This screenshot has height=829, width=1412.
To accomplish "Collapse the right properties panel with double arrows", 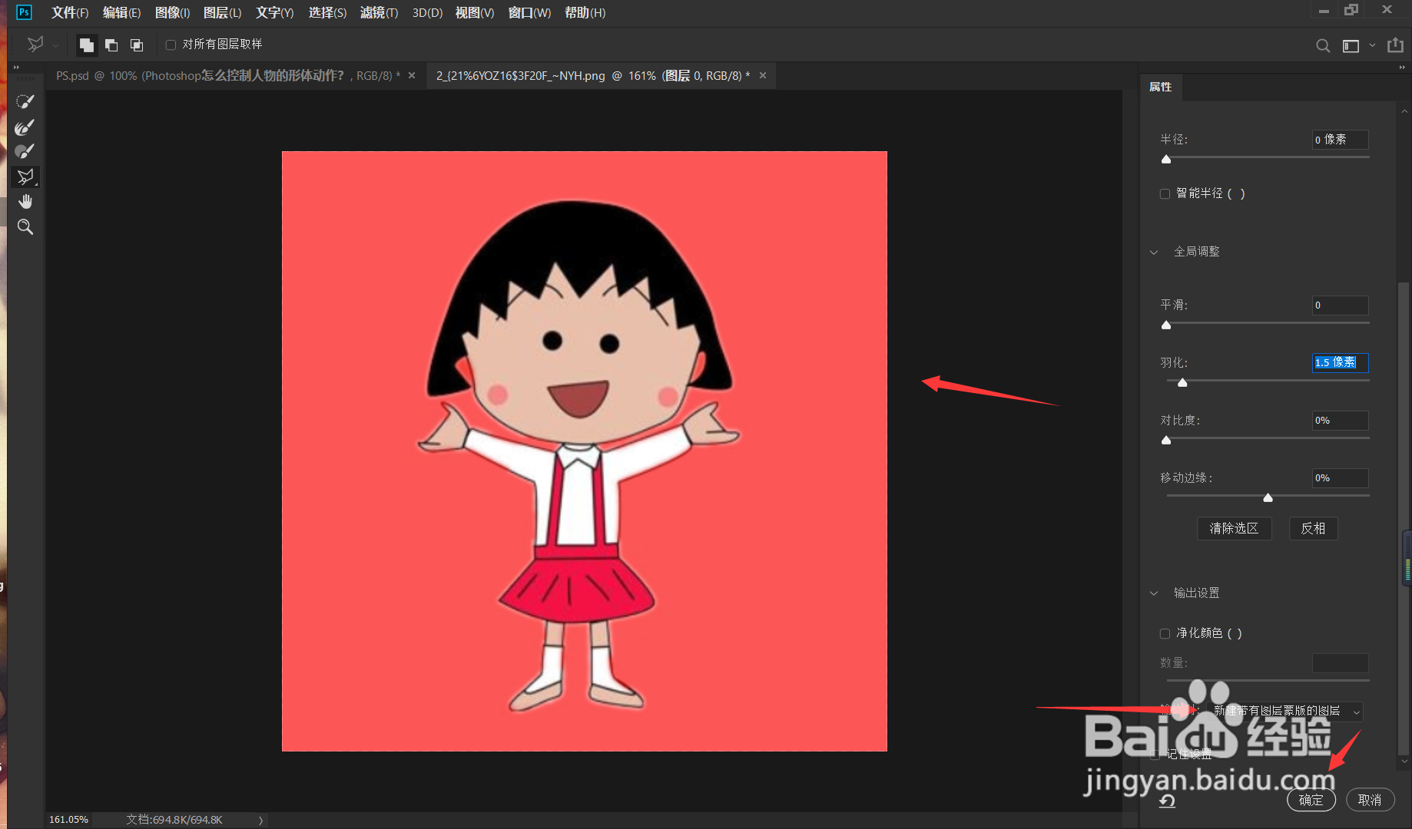I will [x=1402, y=68].
